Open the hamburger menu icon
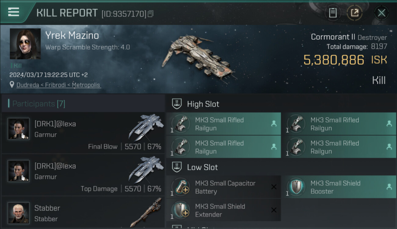The image size is (397, 229). pos(13,12)
